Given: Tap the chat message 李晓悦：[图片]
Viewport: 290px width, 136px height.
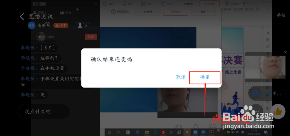Looking at the screenshot, I should point(38,48).
